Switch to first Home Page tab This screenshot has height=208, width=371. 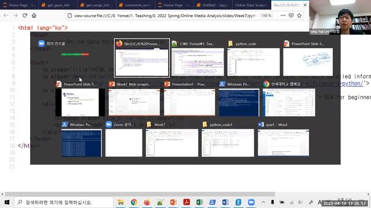pyautogui.click(x=19, y=5)
